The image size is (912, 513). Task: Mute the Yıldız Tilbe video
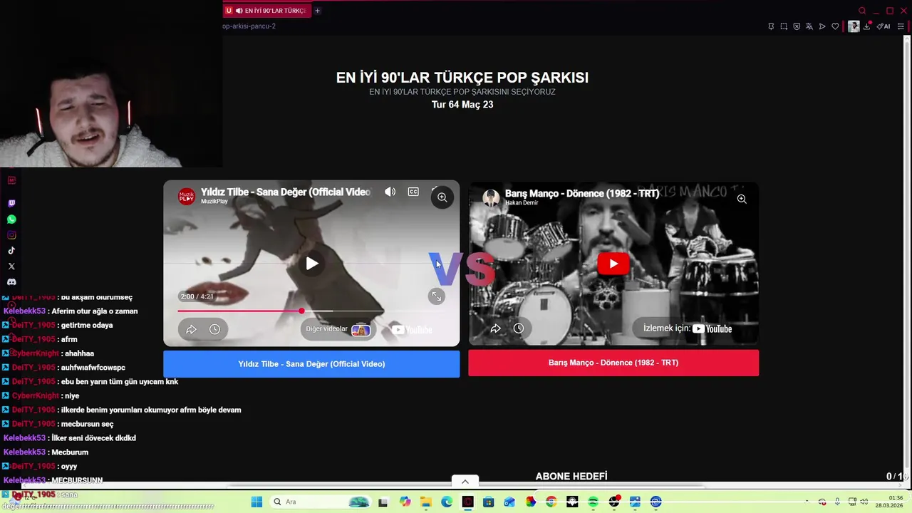(390, 192)
